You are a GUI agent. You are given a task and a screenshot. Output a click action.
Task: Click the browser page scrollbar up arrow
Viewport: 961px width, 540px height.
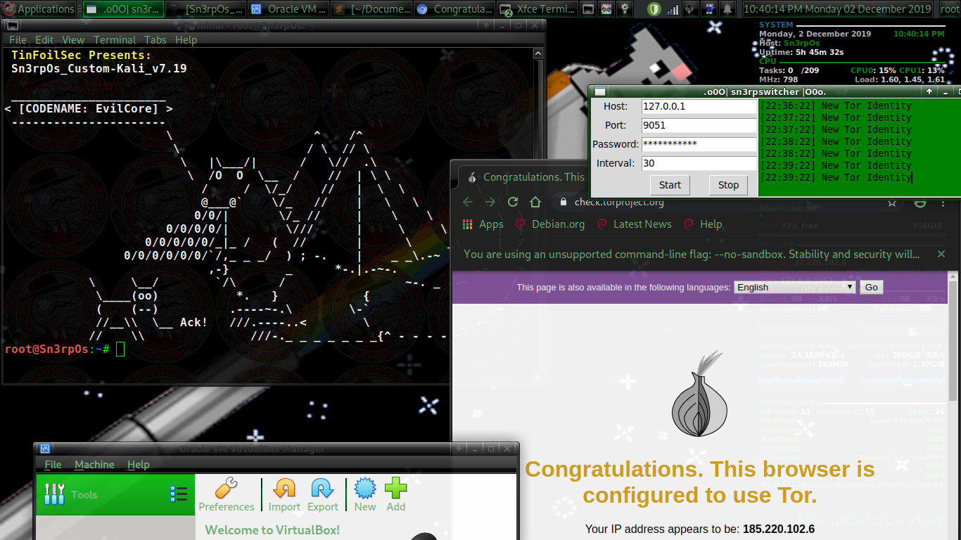(x=954, y=278)
